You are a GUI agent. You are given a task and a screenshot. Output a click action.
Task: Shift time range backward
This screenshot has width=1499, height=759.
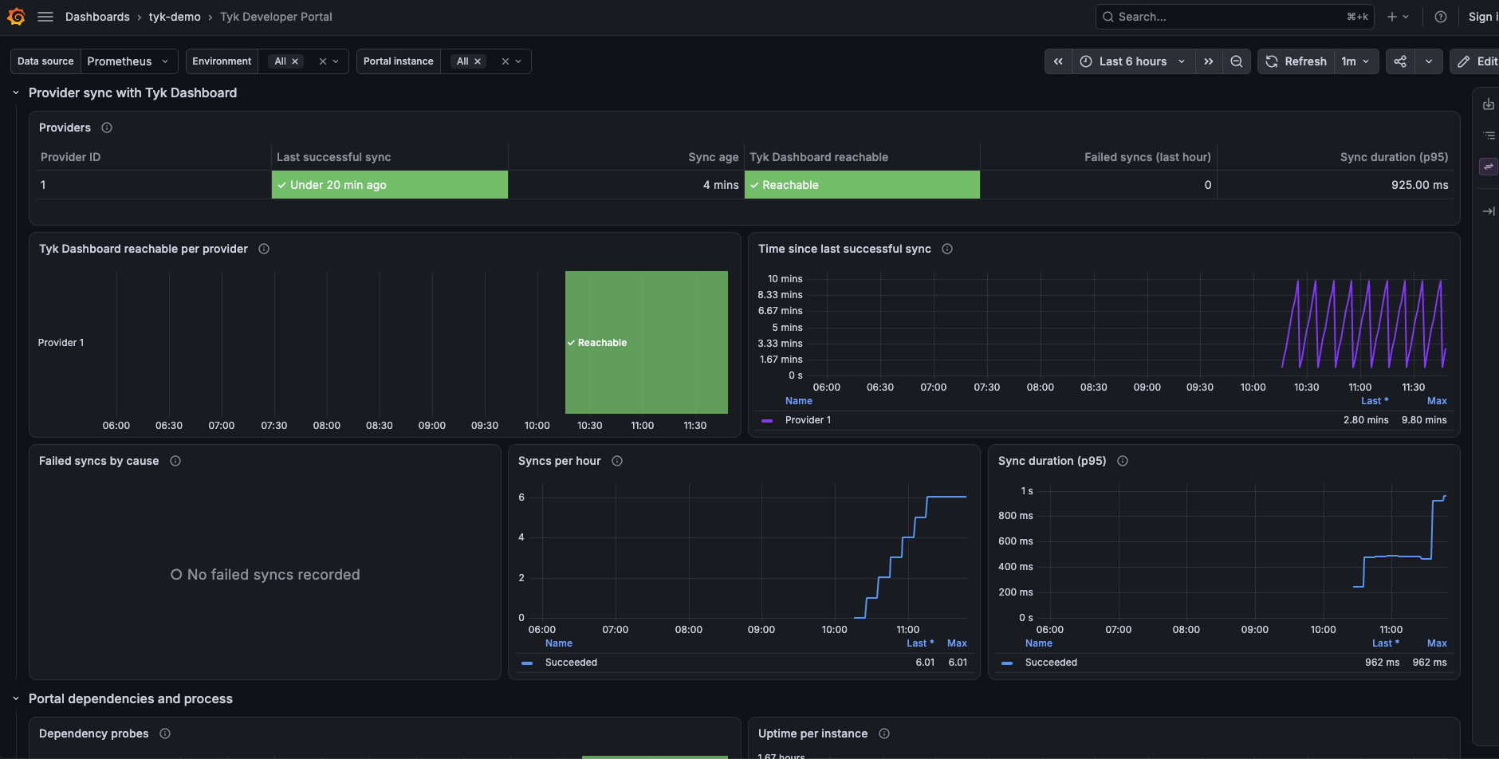(x=1058, y=61)
